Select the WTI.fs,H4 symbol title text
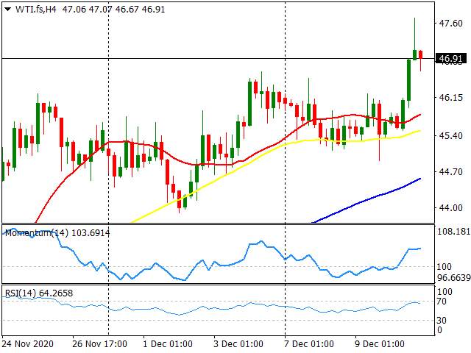471x353 pixels. tap(36, 10)
